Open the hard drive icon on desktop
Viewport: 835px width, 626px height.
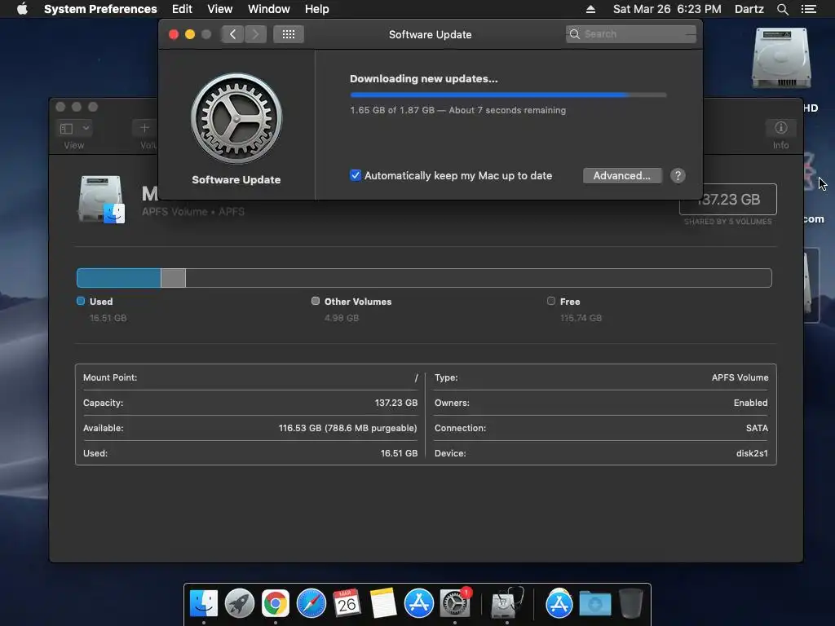click(x=781, y=59)
